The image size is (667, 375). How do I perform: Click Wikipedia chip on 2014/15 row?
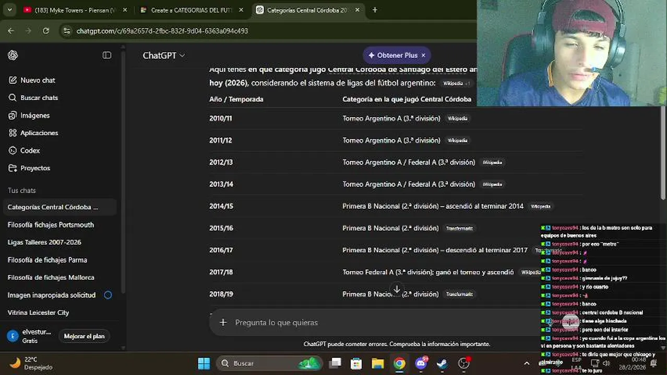coord(540,206)
